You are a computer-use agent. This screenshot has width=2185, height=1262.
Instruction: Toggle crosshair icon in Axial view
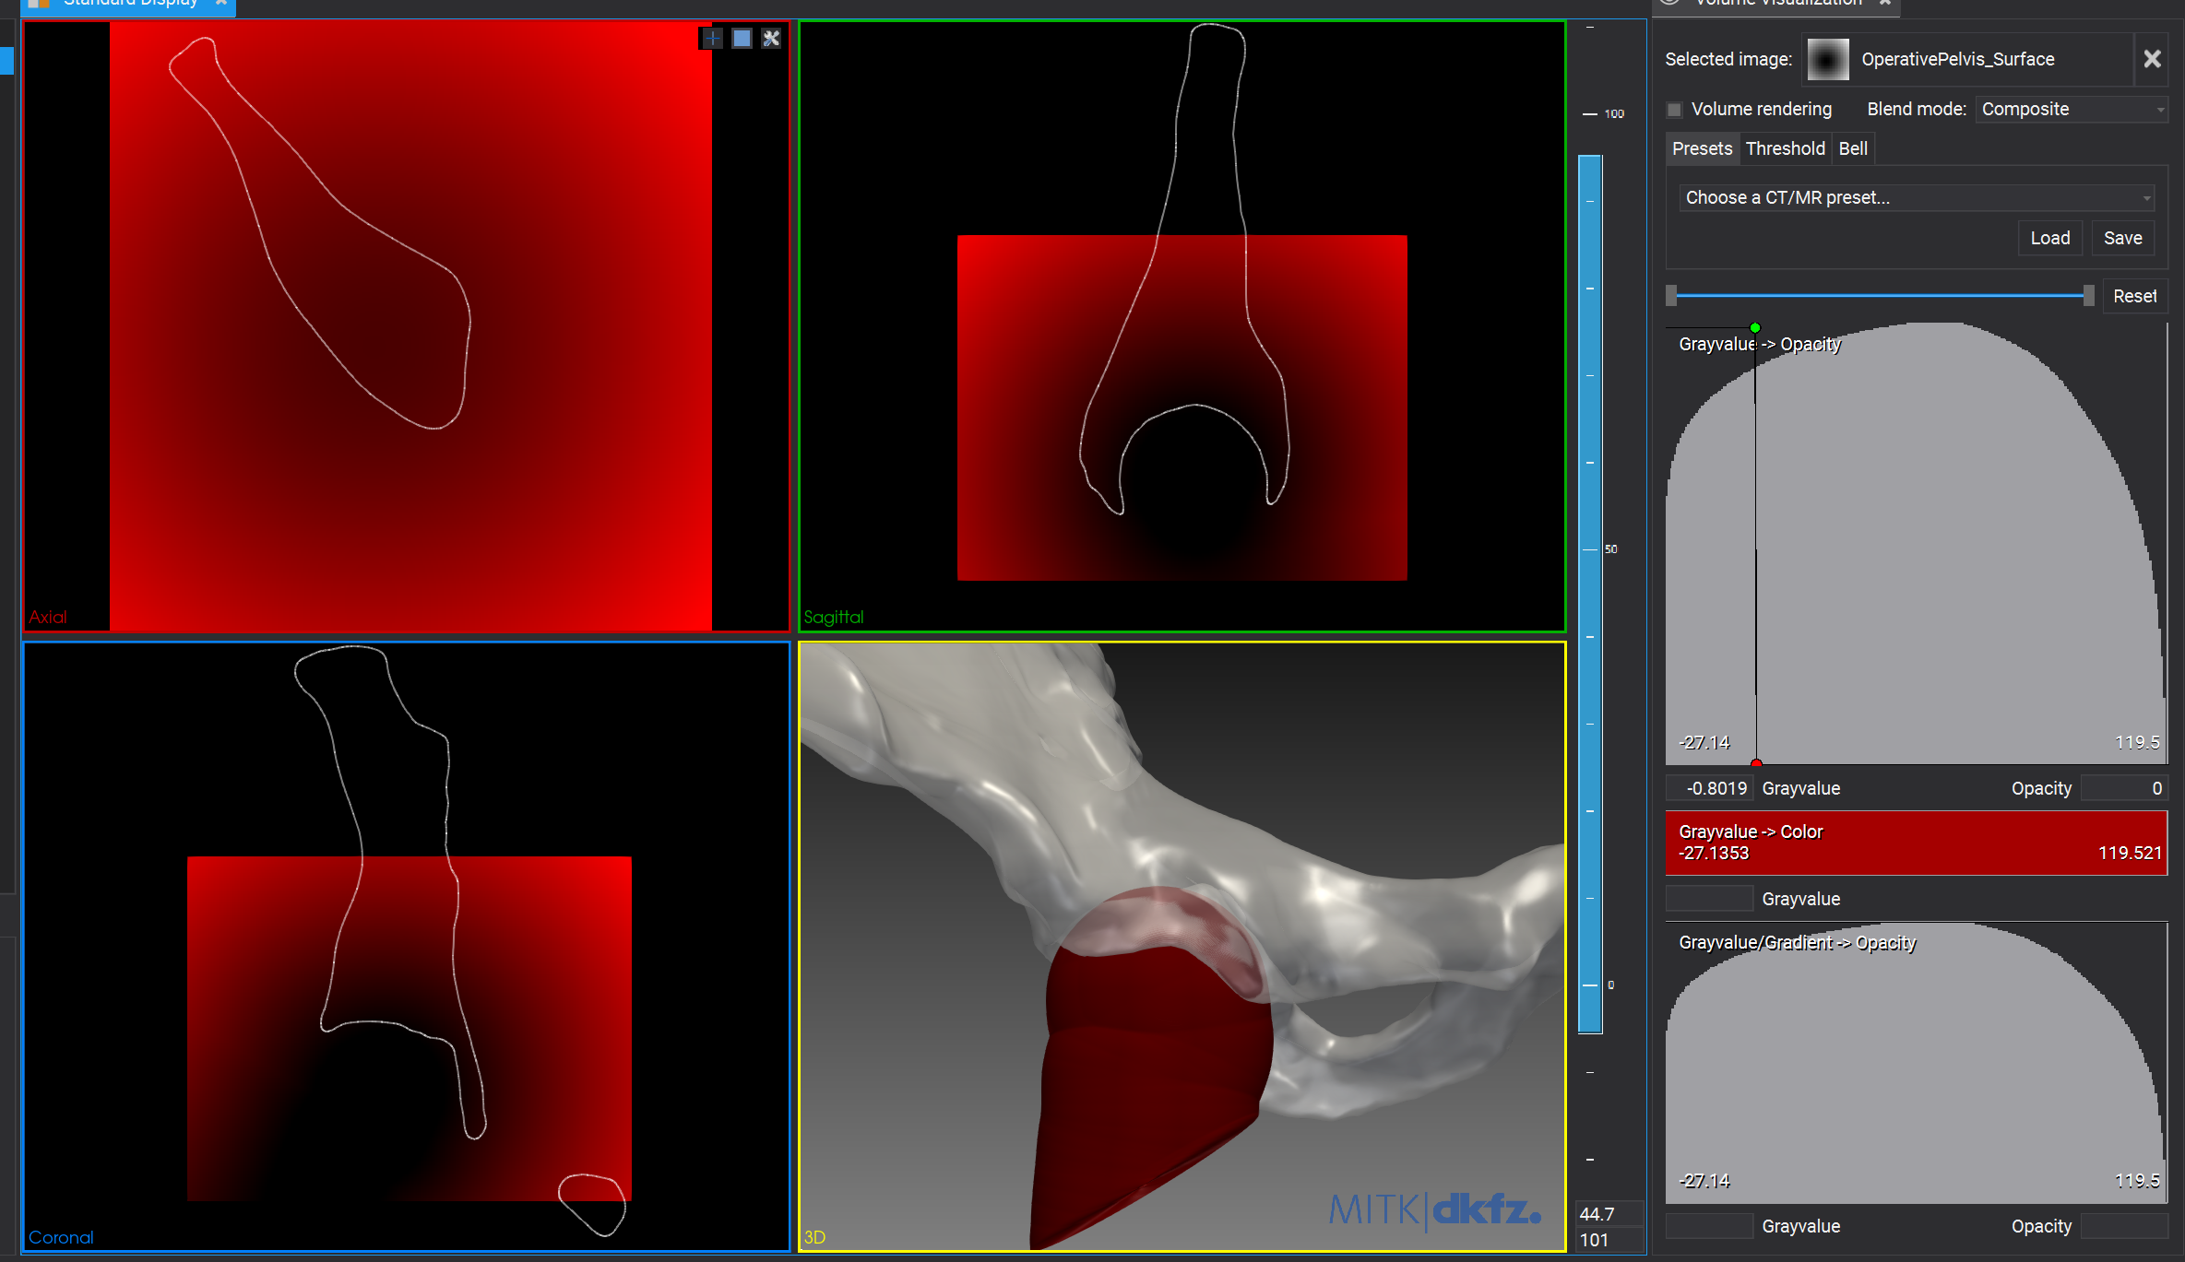click(x=712, y=39)
